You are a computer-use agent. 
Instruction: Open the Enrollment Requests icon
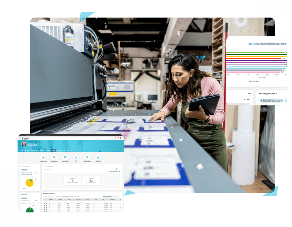click(43, 157)
